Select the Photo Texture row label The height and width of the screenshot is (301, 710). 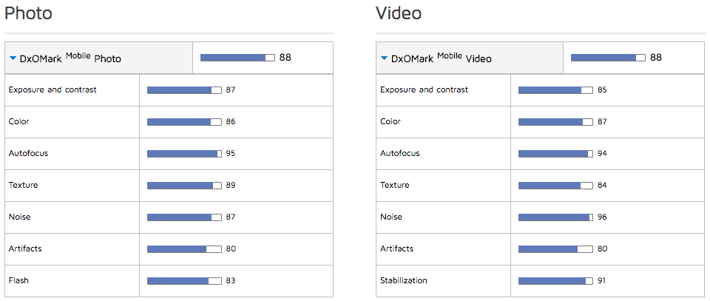tap(23, 185)
